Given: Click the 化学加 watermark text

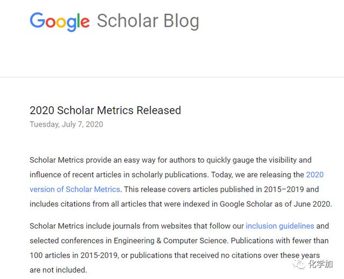Looking at the screenshot, I should point(322,264).
